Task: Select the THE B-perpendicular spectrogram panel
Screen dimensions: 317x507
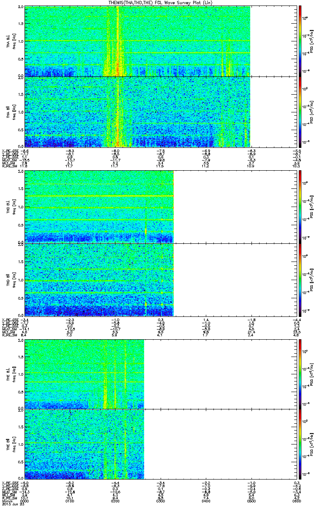Action: point(160,374)
